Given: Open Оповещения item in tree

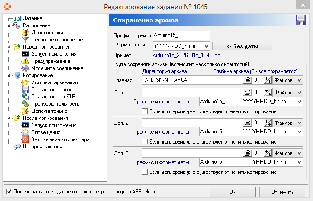Looking at the screenshot, I should pos(46,132).
